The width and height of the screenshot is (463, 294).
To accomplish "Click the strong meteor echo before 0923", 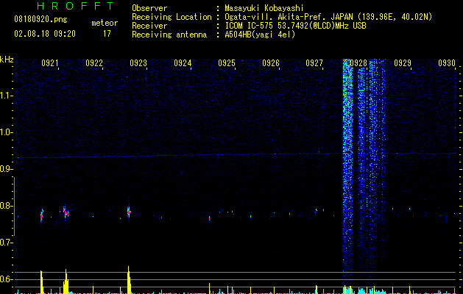I will point(129,212).
